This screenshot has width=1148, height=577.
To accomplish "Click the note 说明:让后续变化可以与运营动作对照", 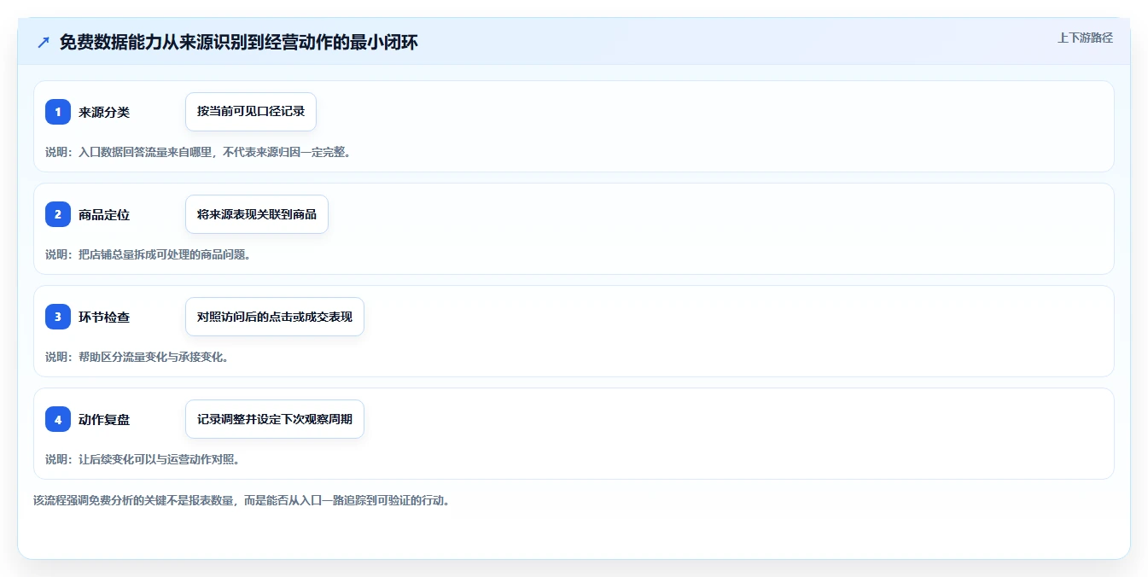I will 143,459.
